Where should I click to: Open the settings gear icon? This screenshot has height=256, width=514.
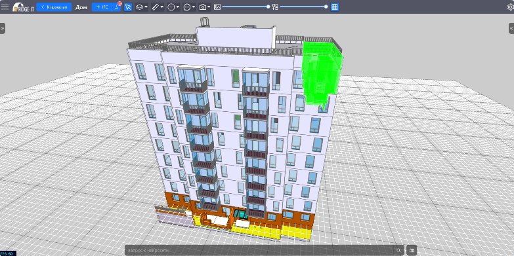[x=511, y=7]
